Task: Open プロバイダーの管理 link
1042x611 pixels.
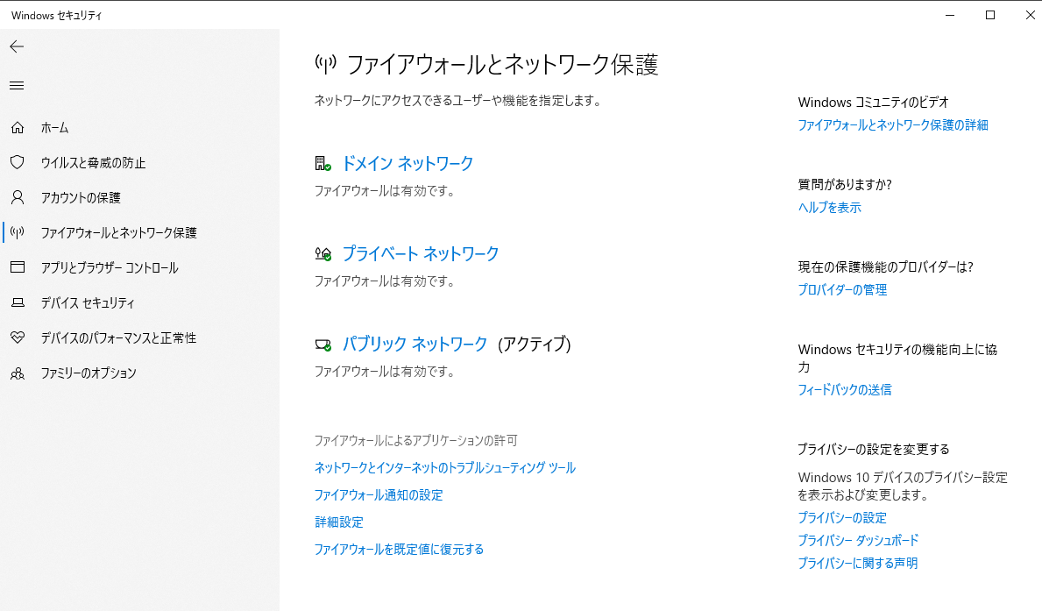Action: (843, 290)
